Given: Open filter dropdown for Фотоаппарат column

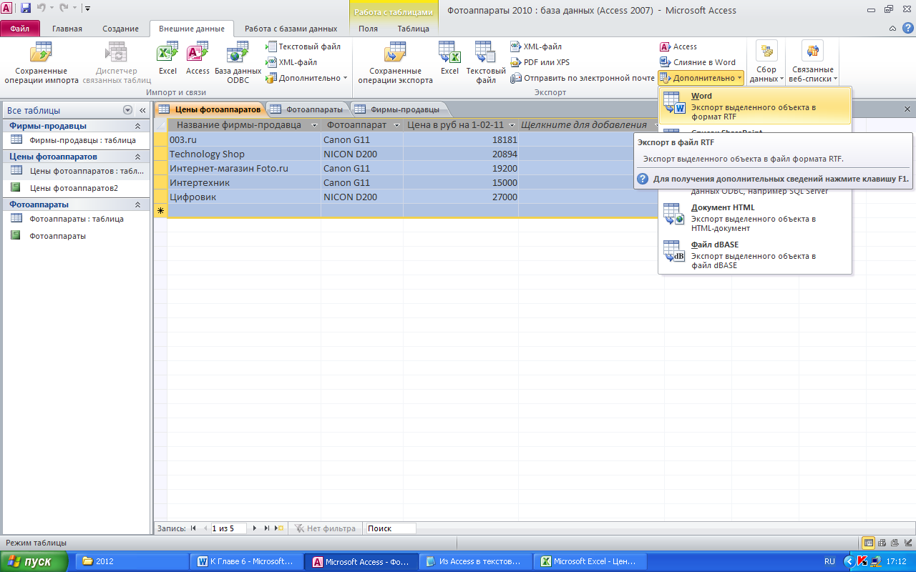Looking at the screenshot, I should [x=396, y=125].
